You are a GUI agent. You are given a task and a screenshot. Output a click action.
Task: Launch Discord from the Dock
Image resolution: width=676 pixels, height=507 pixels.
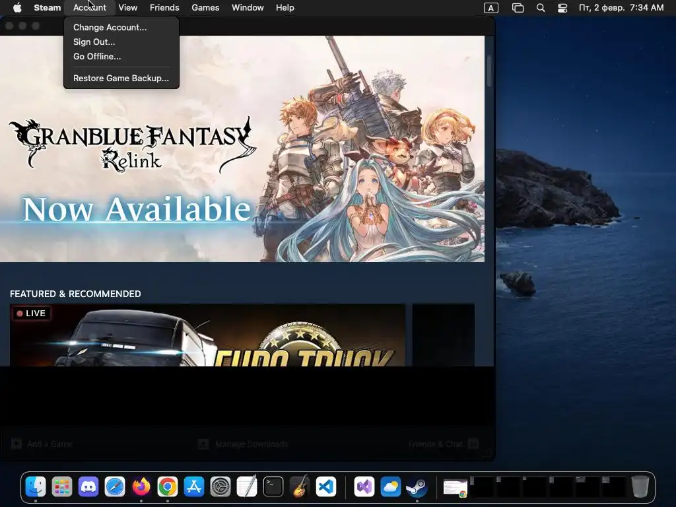(88, 487)
